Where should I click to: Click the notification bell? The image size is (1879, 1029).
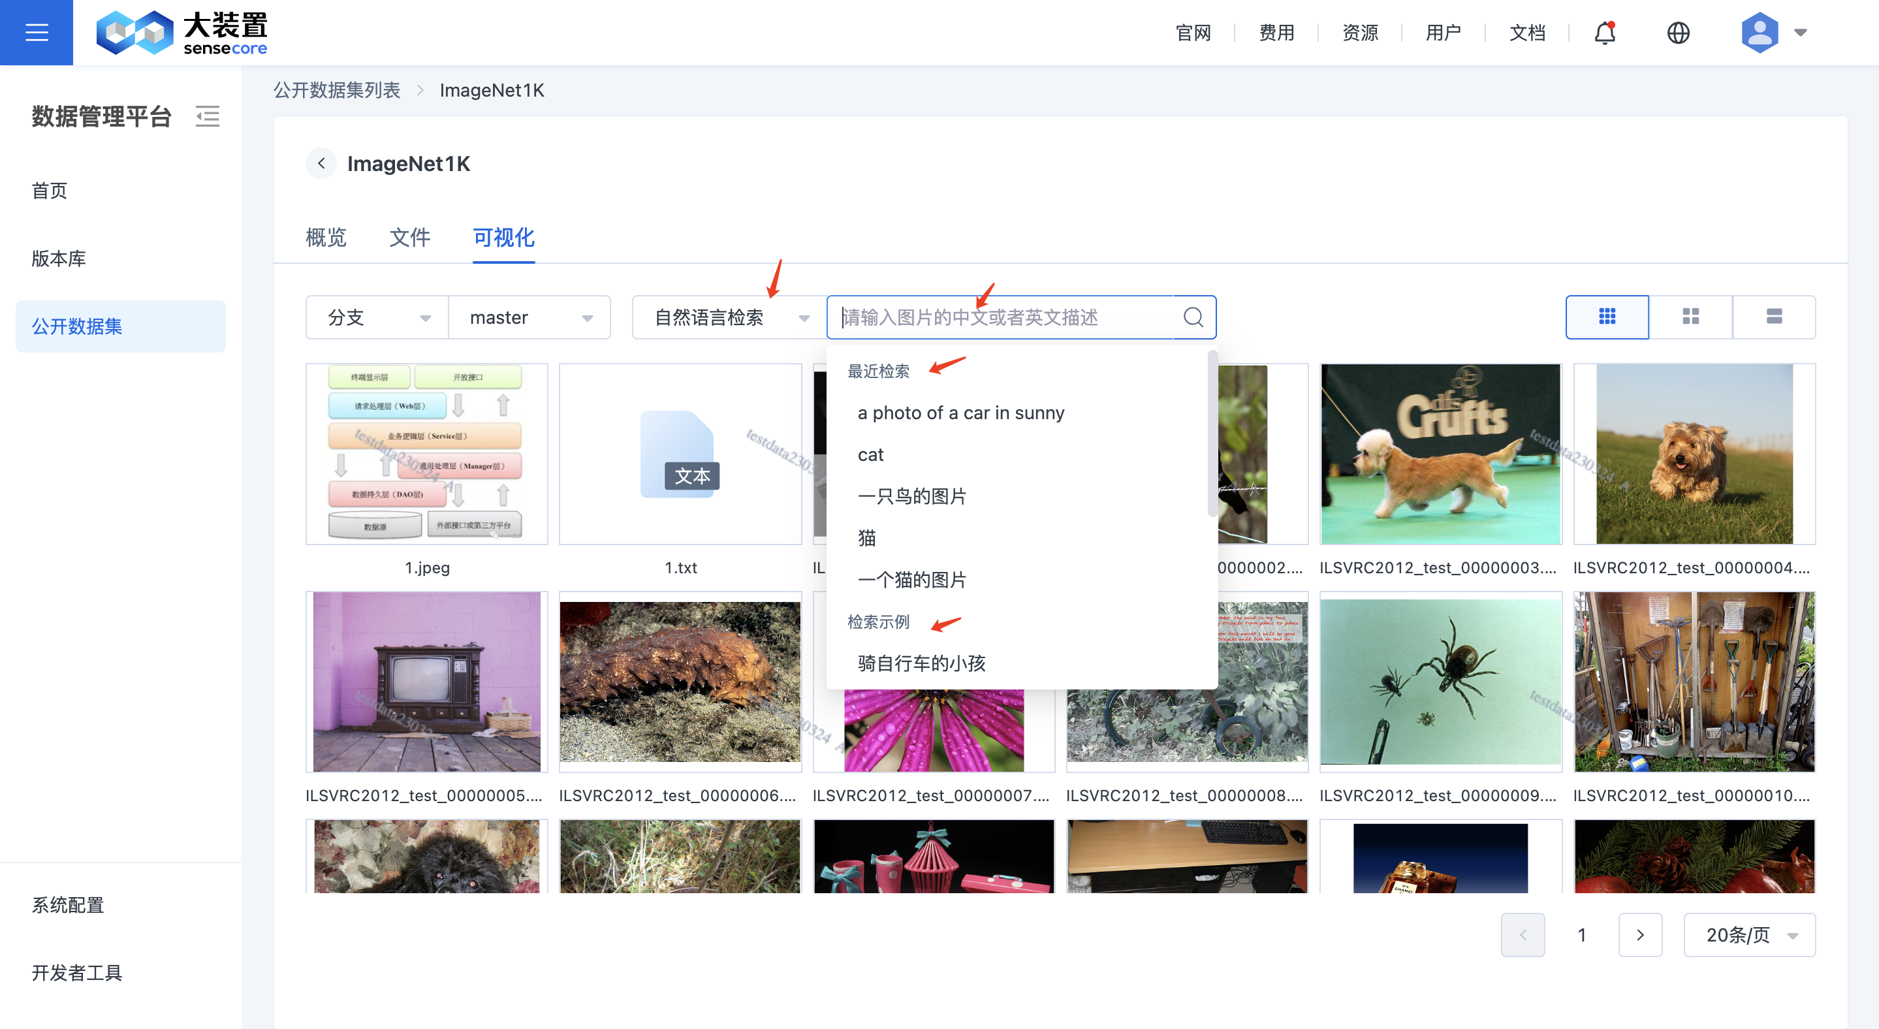(x=1603, y=32)
